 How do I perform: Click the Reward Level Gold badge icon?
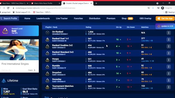point(5,31)
